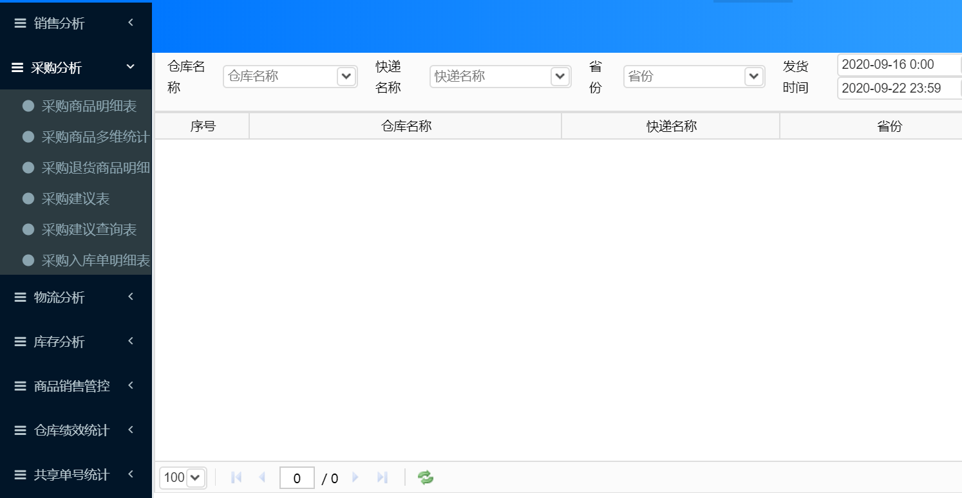Image resolution: width=962 pixels, height=498 pixels.
Task: Click the bullet icon next to 采购建议表
Action: 28,198
